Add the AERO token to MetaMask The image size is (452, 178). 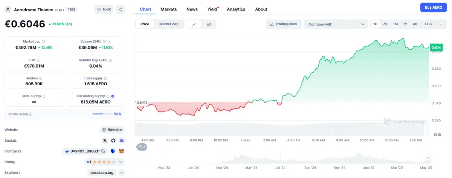pyautogui.click(x=121, y=151)
